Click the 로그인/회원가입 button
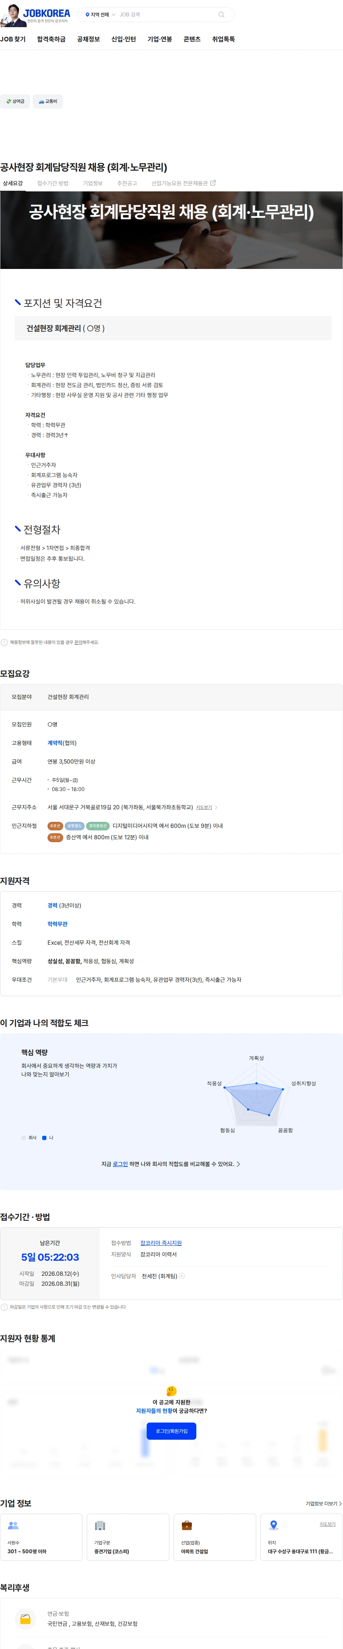The width and height of the screenshot is (343, 1649). coord(171,1431)
